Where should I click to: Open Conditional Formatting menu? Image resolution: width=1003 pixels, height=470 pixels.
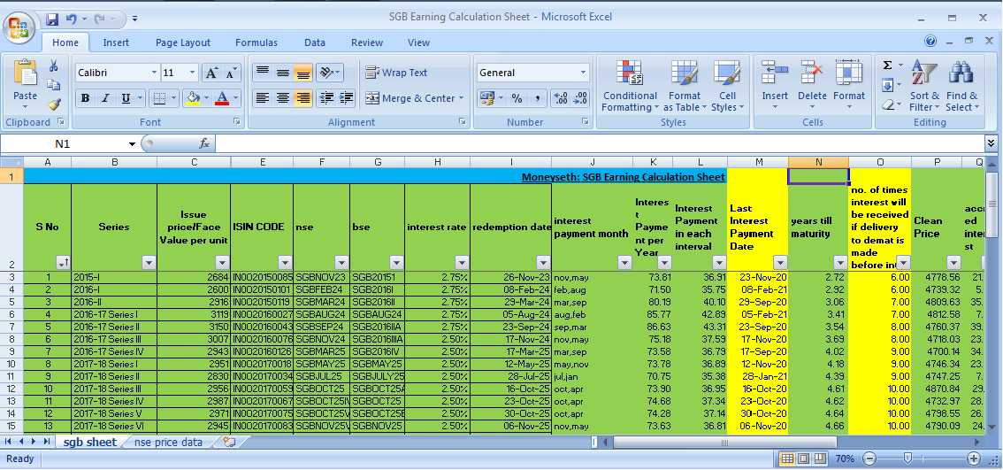click(x=630, y=86)
